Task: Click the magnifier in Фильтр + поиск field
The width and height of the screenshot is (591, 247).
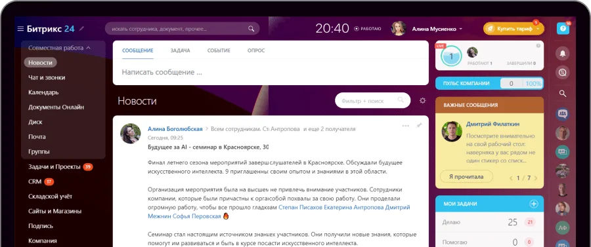Action: (401, 100)
